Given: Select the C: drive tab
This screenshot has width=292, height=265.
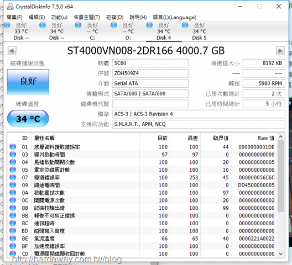Looking at the screenshot, I should tap(92, 31).
